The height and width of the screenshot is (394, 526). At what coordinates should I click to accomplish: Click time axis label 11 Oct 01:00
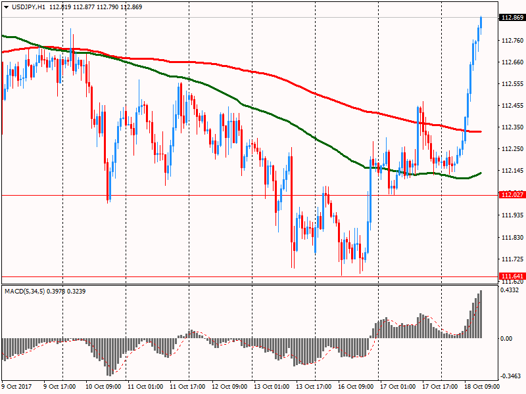(x=145, y=387)
